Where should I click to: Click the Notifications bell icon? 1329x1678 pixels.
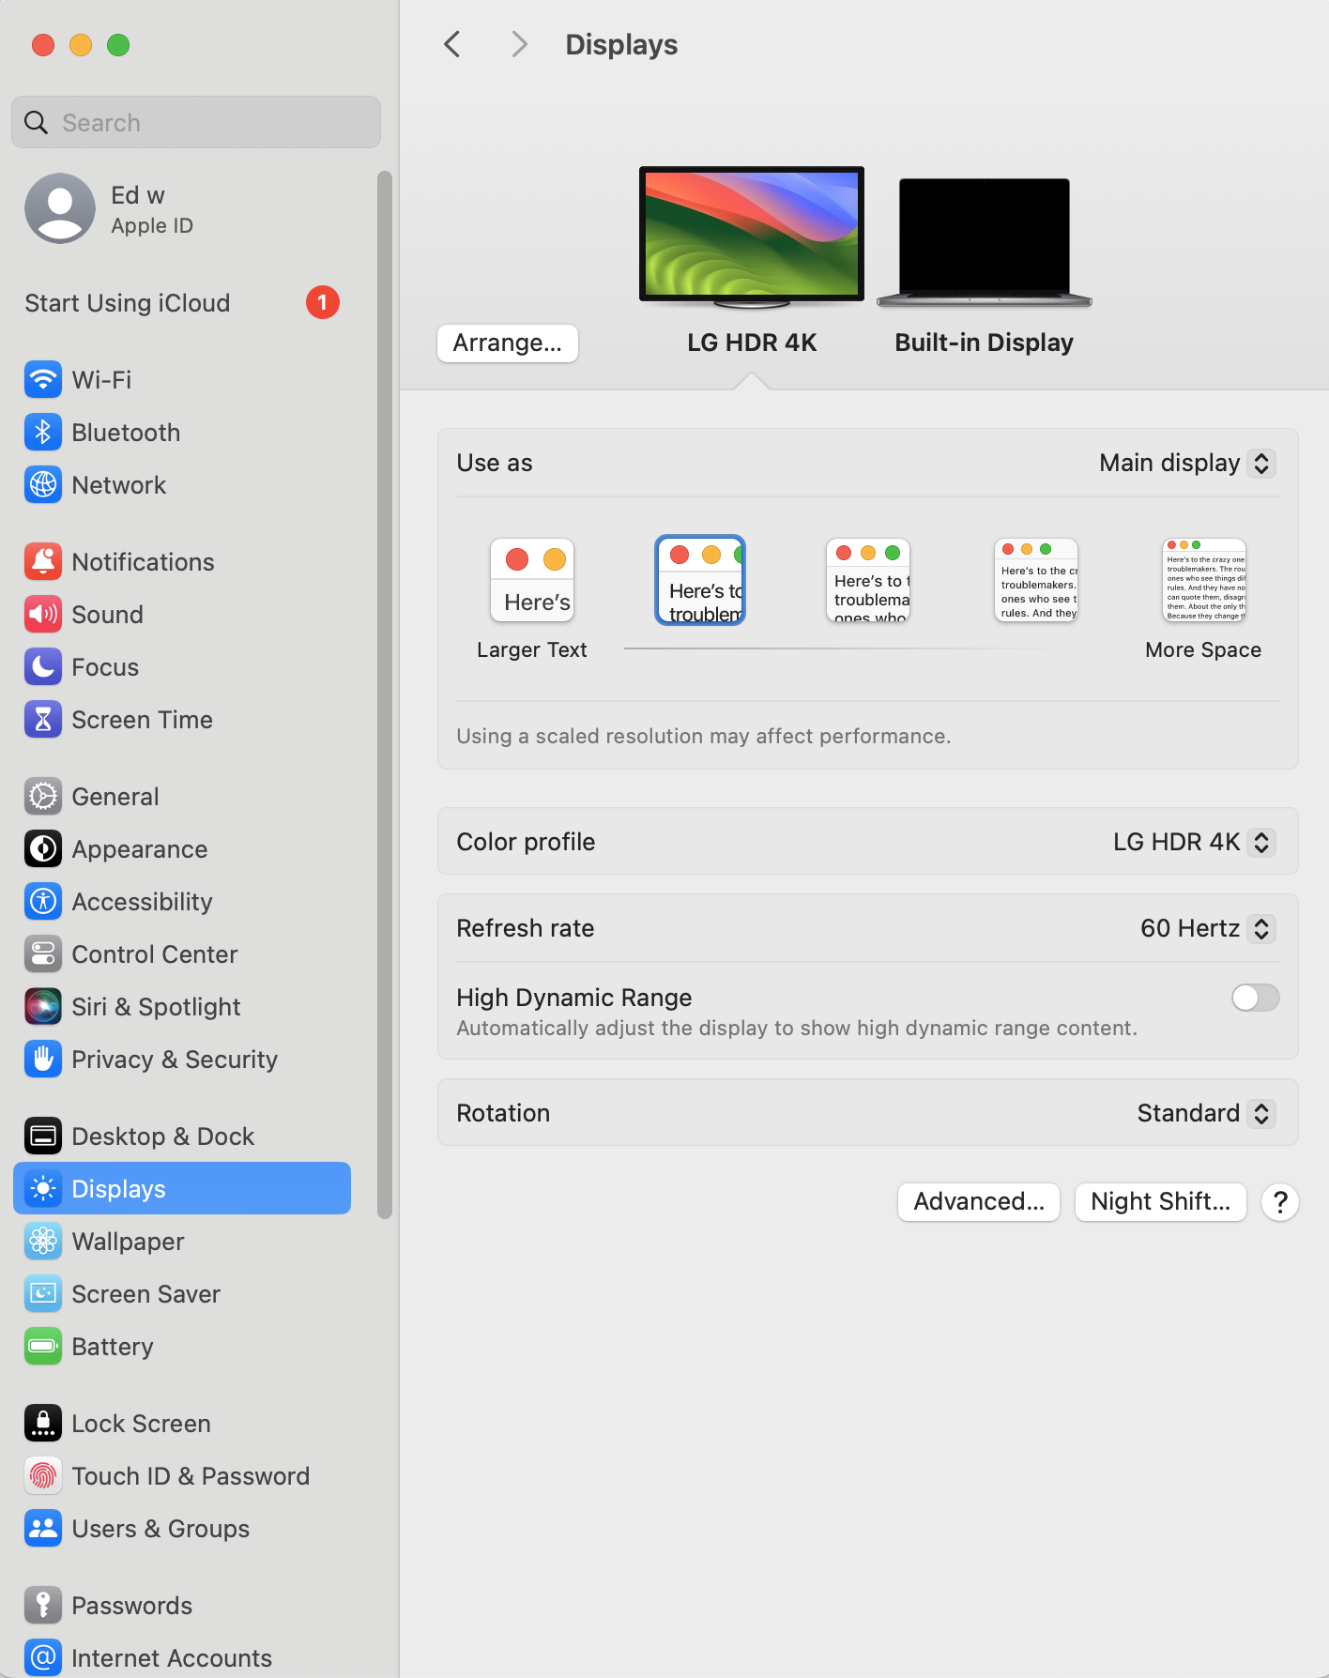click(x=43, y=562)
